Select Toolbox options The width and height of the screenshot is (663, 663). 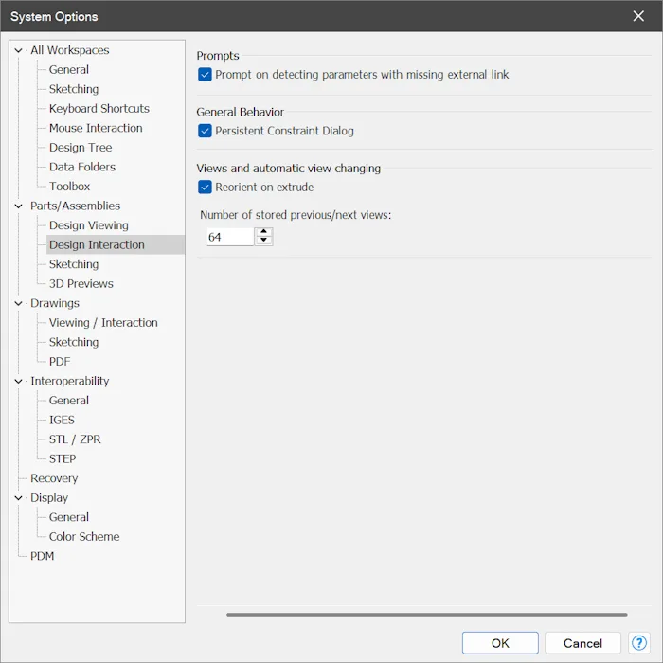point(69,186)
